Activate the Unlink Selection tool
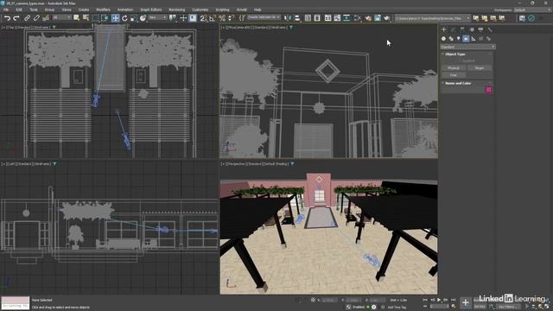 pyautogui.click(x=36, y=18)
